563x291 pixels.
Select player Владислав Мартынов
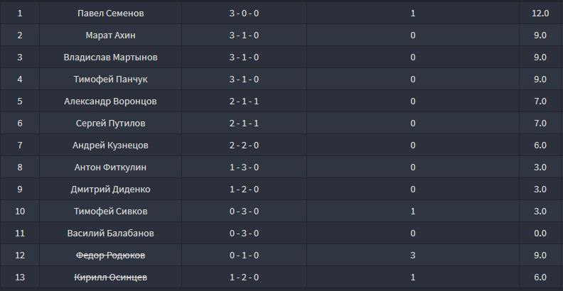[110, 57]
